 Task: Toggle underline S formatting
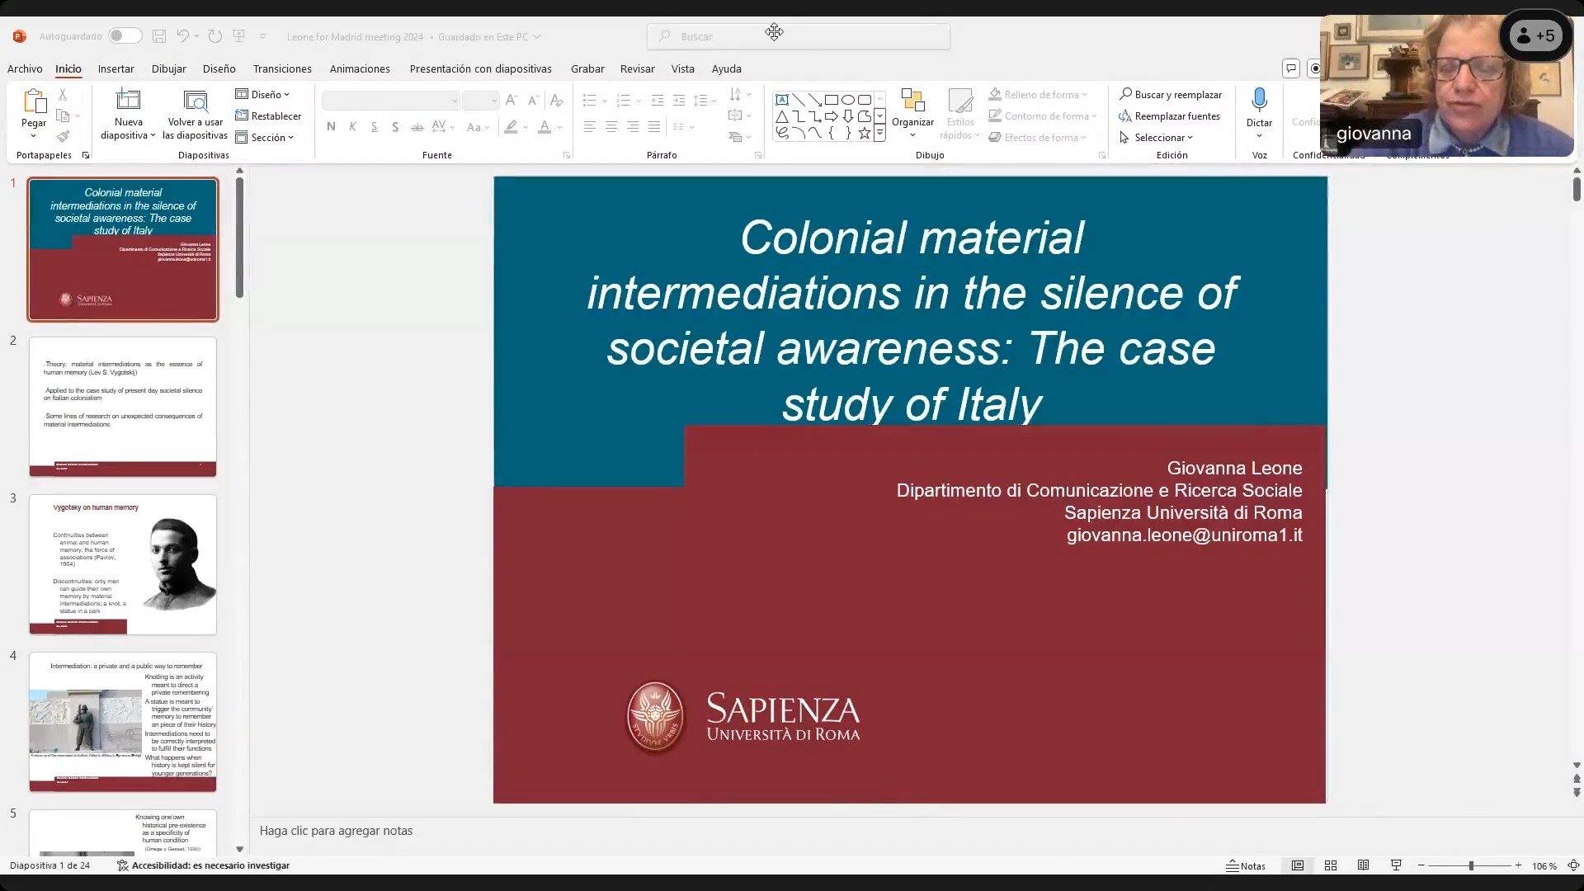pos(374,127)
